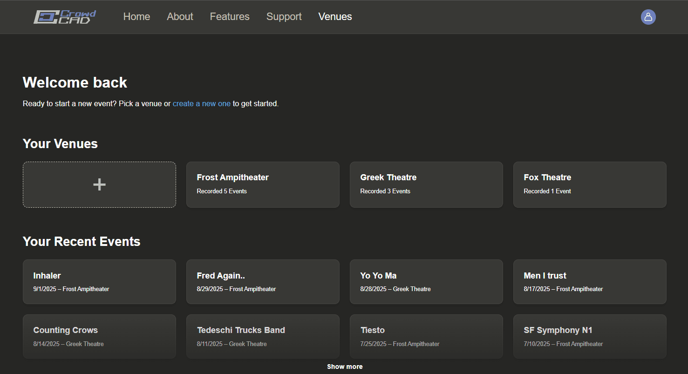The image size is (688, 374).
Task: Click the 'Your Venues' heading
Action: (60, 143)
